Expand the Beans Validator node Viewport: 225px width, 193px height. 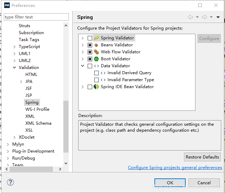83,45
